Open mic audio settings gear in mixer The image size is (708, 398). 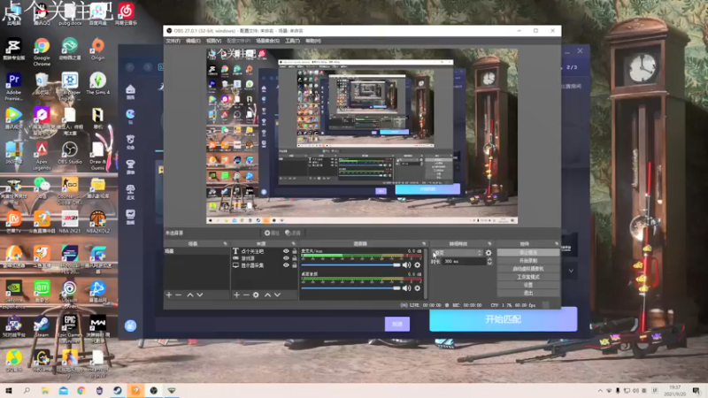pos(417,264)
